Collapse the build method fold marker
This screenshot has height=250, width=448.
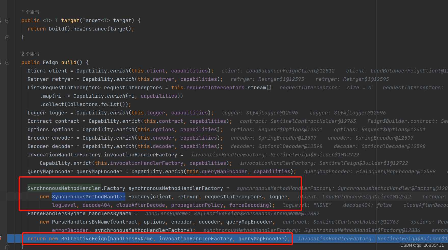tap(7, 63)
